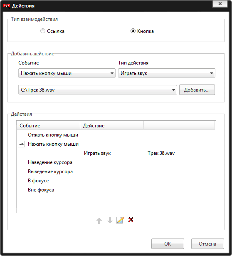Click the move action down arrow icon

click(110, 220)
